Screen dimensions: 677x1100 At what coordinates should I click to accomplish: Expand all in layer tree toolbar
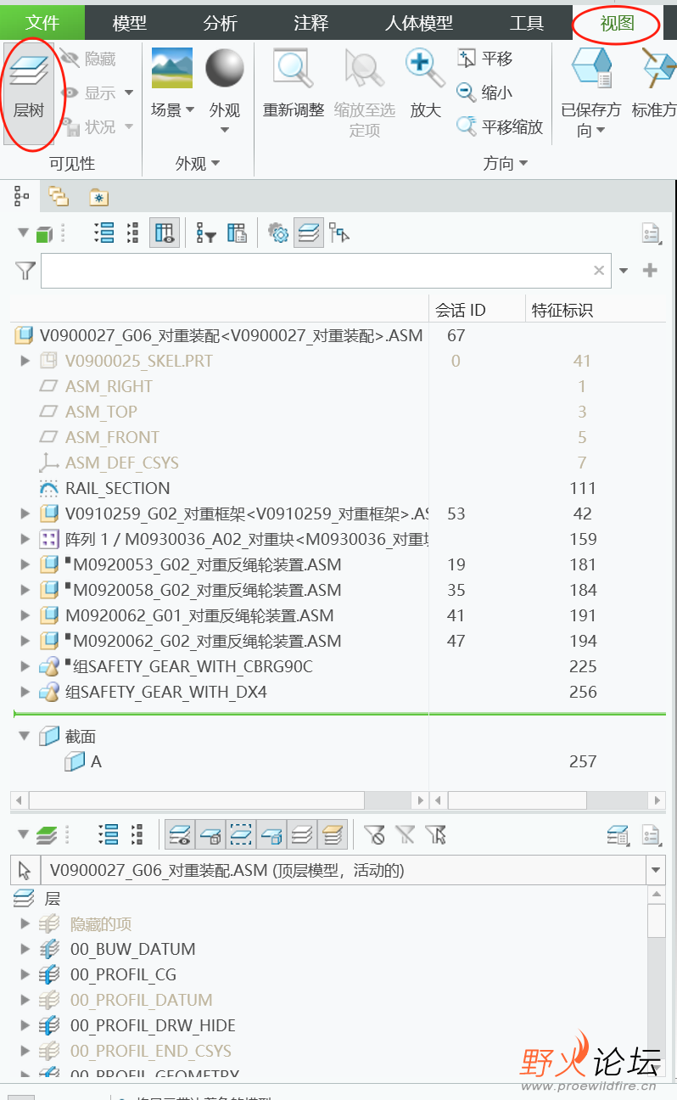click(109, 835)
